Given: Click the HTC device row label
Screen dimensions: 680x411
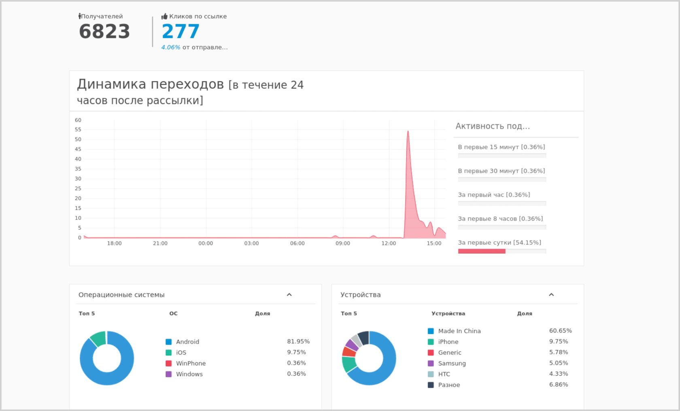Looking at the screenshot, I should tap(444, 374).
